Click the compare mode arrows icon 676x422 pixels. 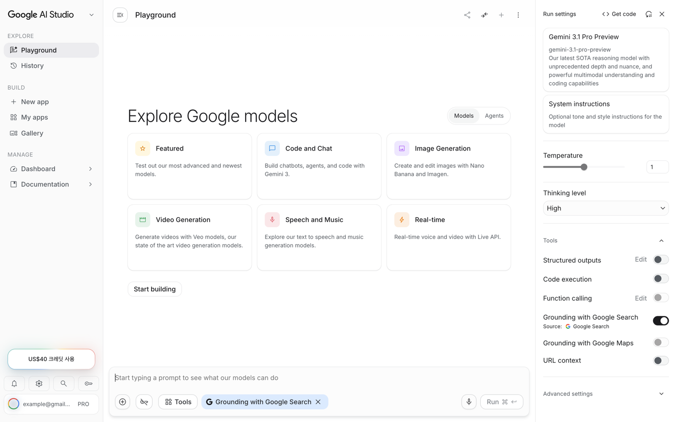(484, 15)
